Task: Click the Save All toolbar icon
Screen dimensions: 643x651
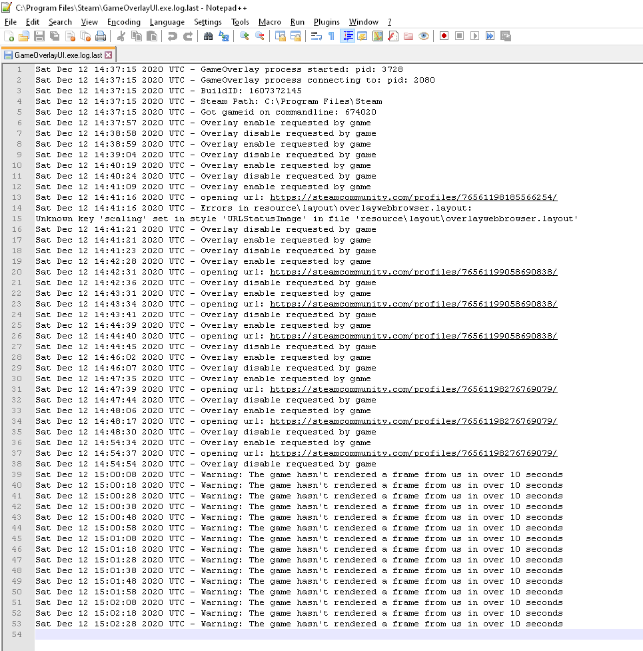Action: [55, 37]
